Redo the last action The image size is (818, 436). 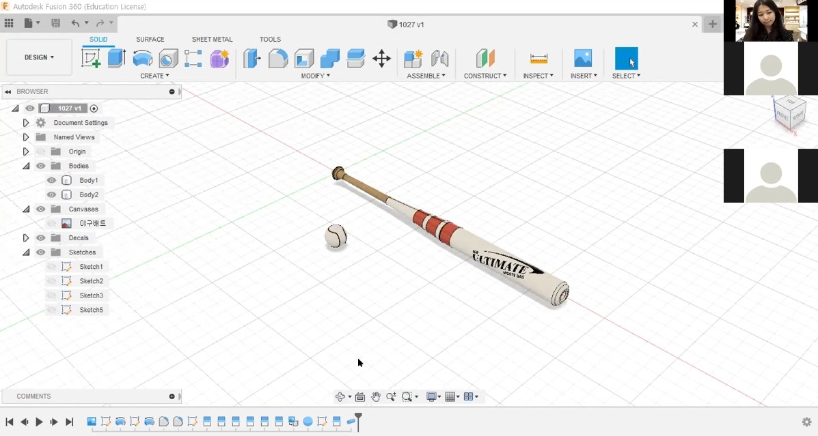(x=100, y=23)
